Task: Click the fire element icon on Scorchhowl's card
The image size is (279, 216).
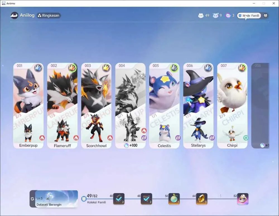Action: (x=110, y=138)
